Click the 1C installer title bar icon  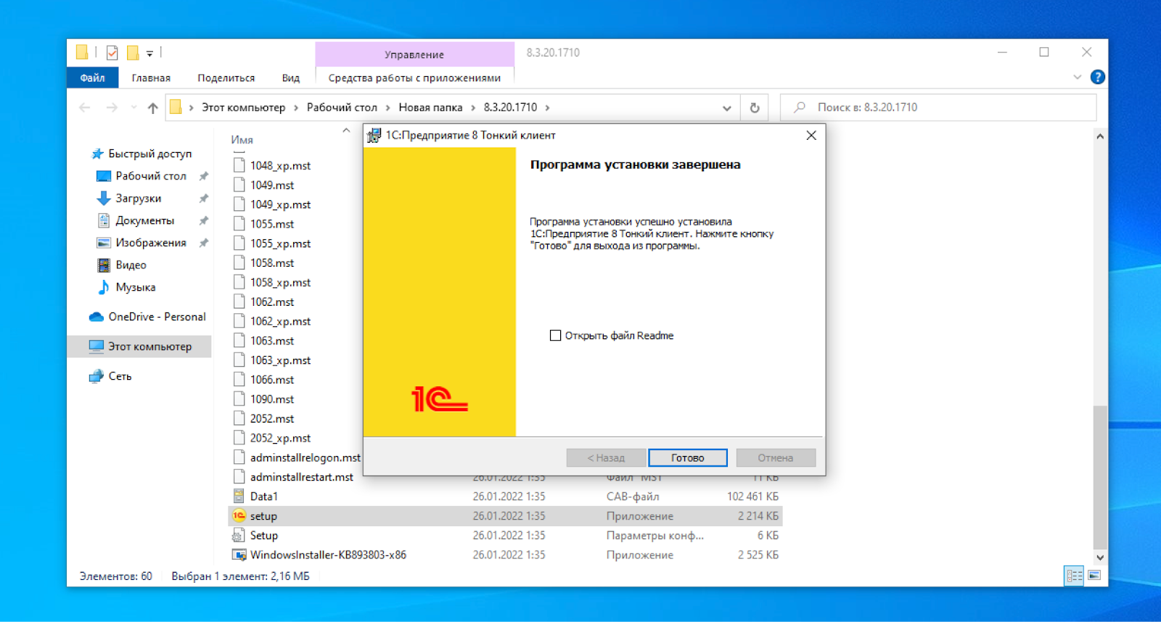[374, 136]
